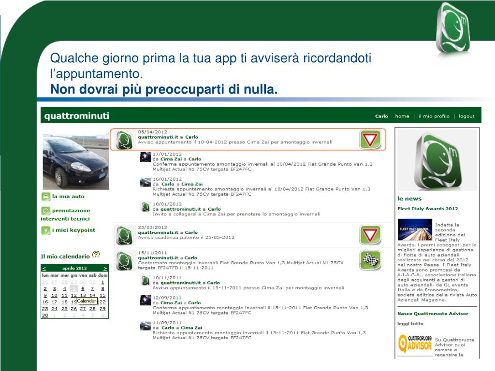Select highlighted day 5 in calendar

(x=74, y=289)
